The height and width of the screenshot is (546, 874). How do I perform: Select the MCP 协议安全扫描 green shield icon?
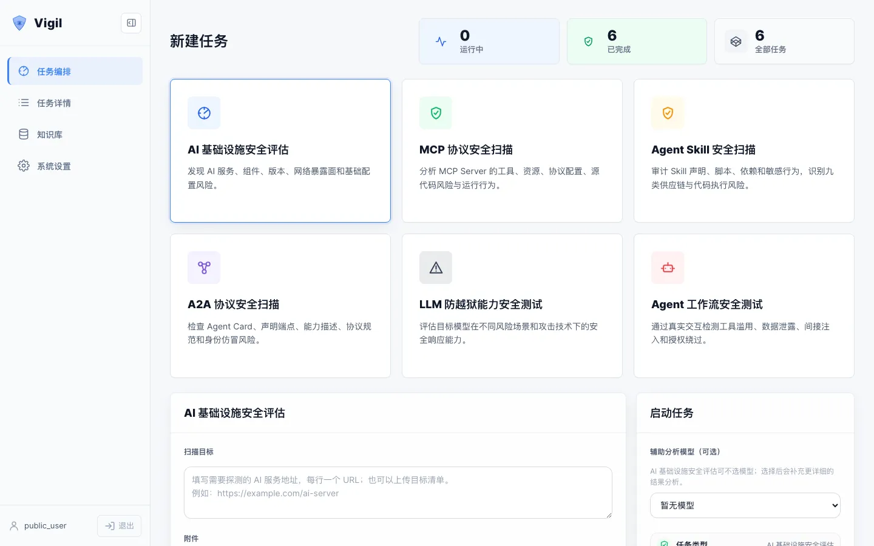pos(436,113)
